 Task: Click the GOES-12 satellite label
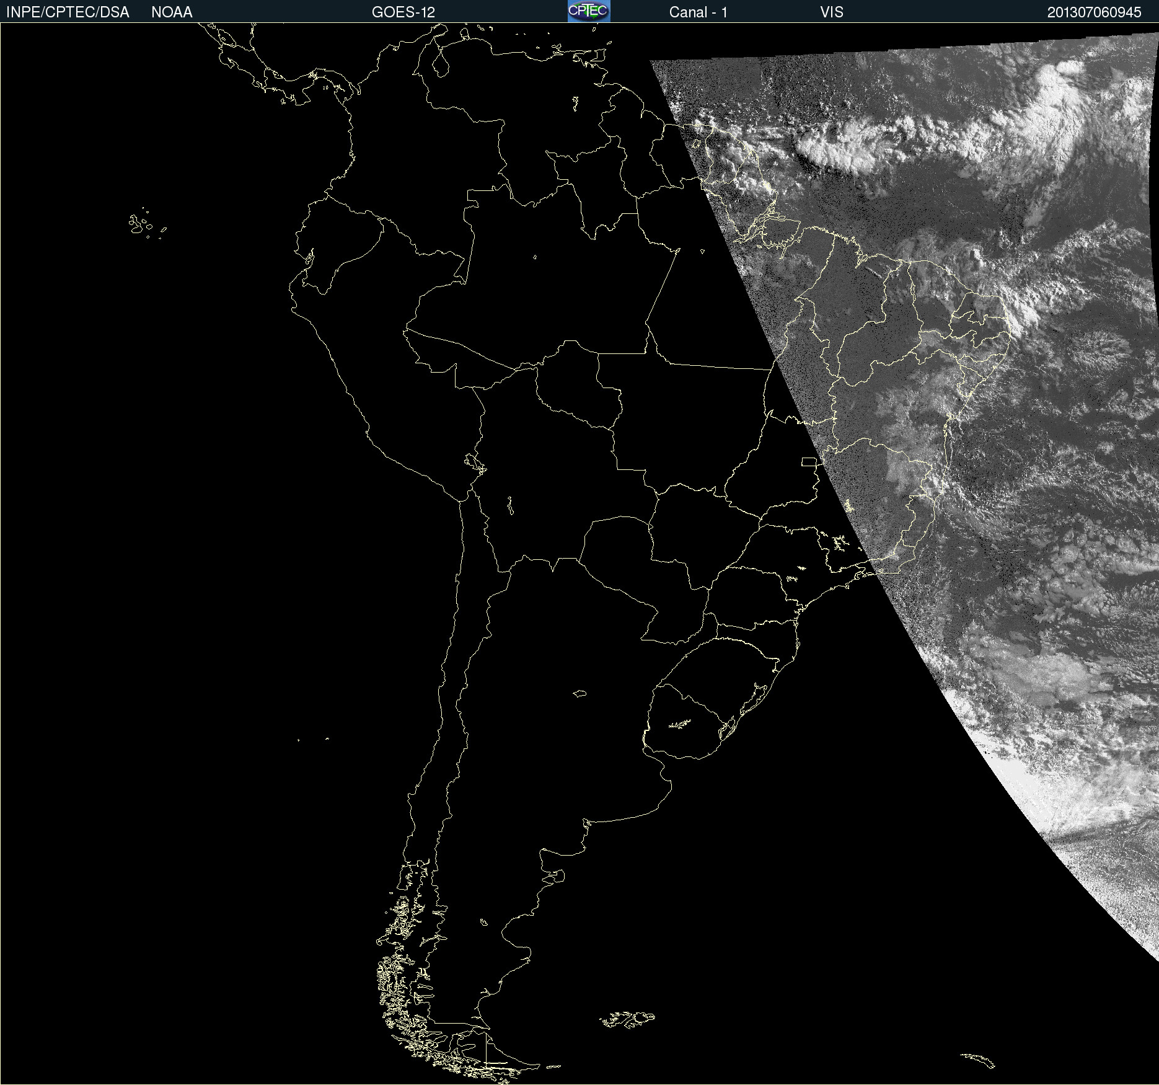tap(403, 12)
